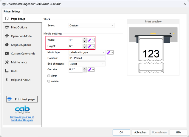189x137 pixels.
Task: Expand the Width pen dropdown arrow
Action: click(x=93, y=40)
